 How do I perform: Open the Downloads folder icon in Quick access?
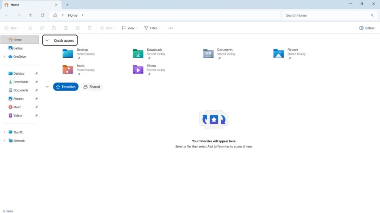[138, 54]
